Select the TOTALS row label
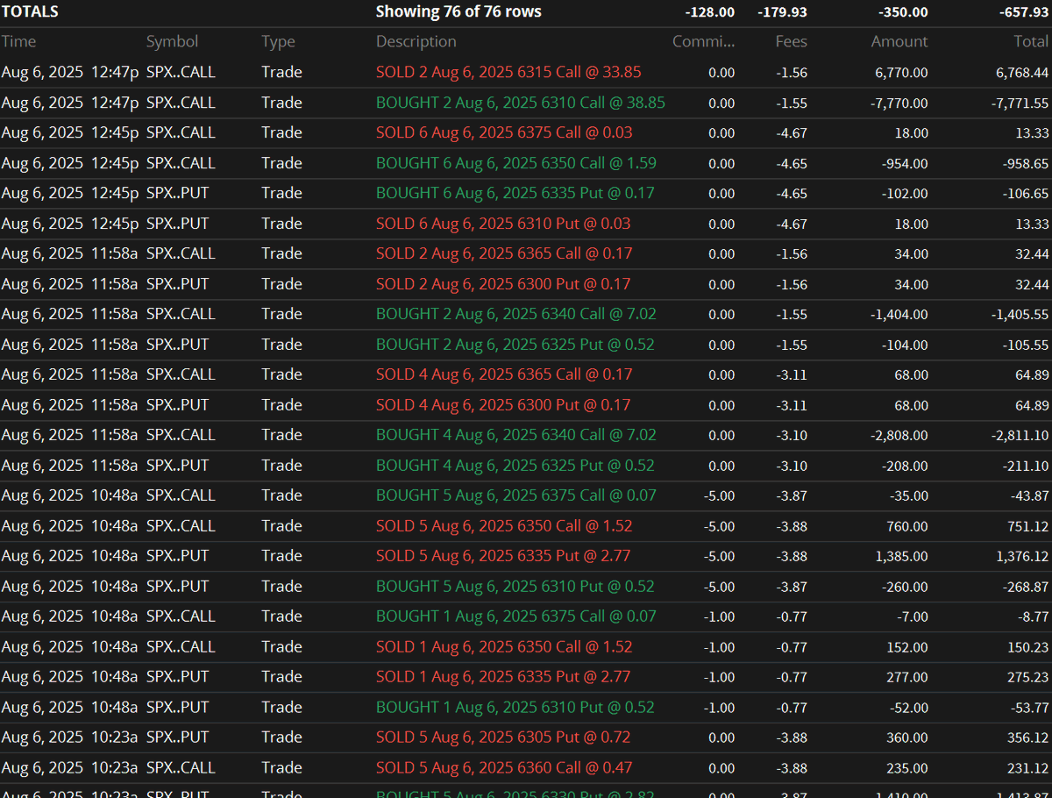Screen dimensions: 1052x798 [30, 11]
